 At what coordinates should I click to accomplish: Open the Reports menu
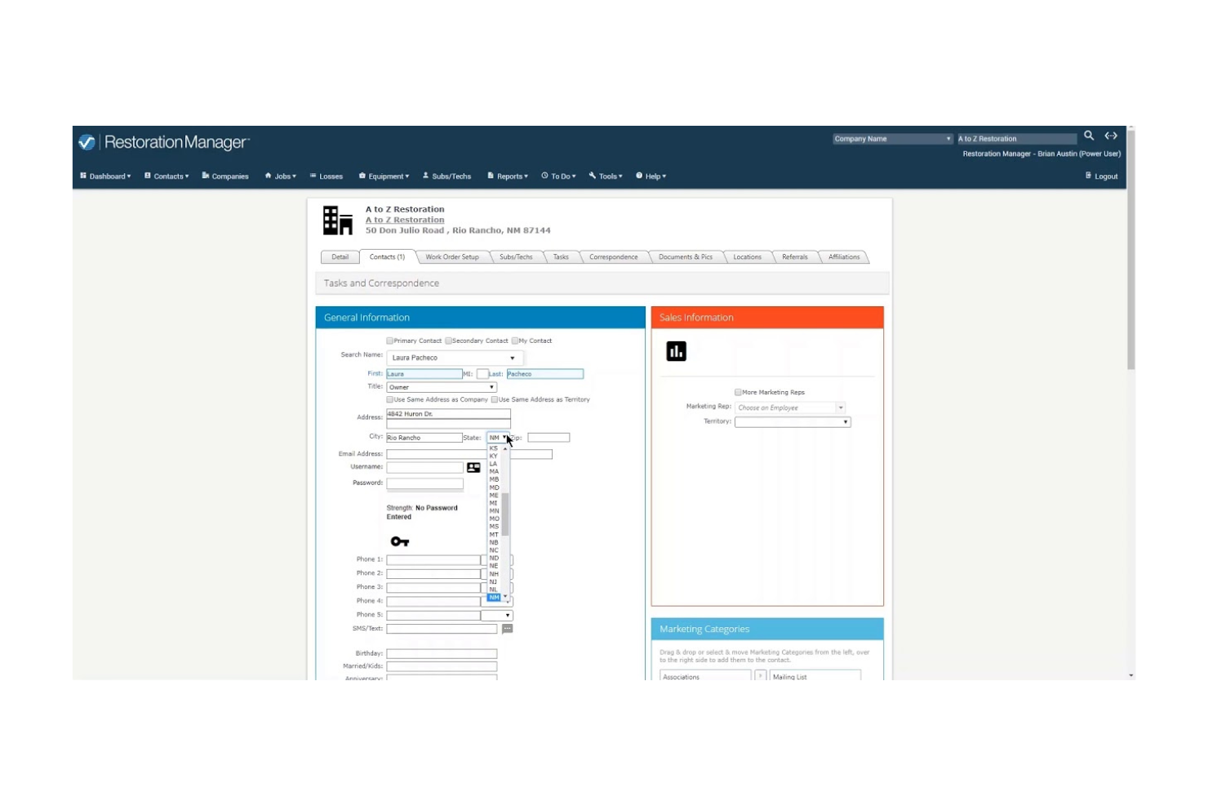508,176
